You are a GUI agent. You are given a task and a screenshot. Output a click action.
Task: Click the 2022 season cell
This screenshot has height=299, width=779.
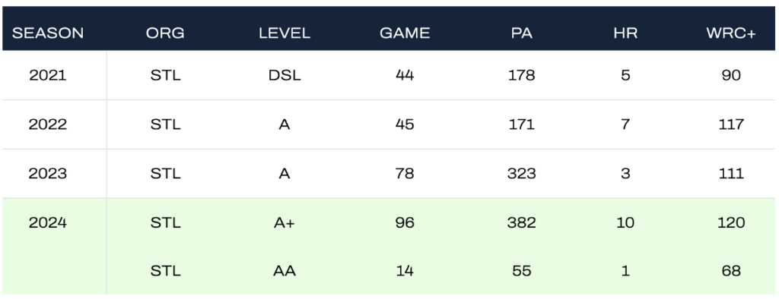coord(48,124)
